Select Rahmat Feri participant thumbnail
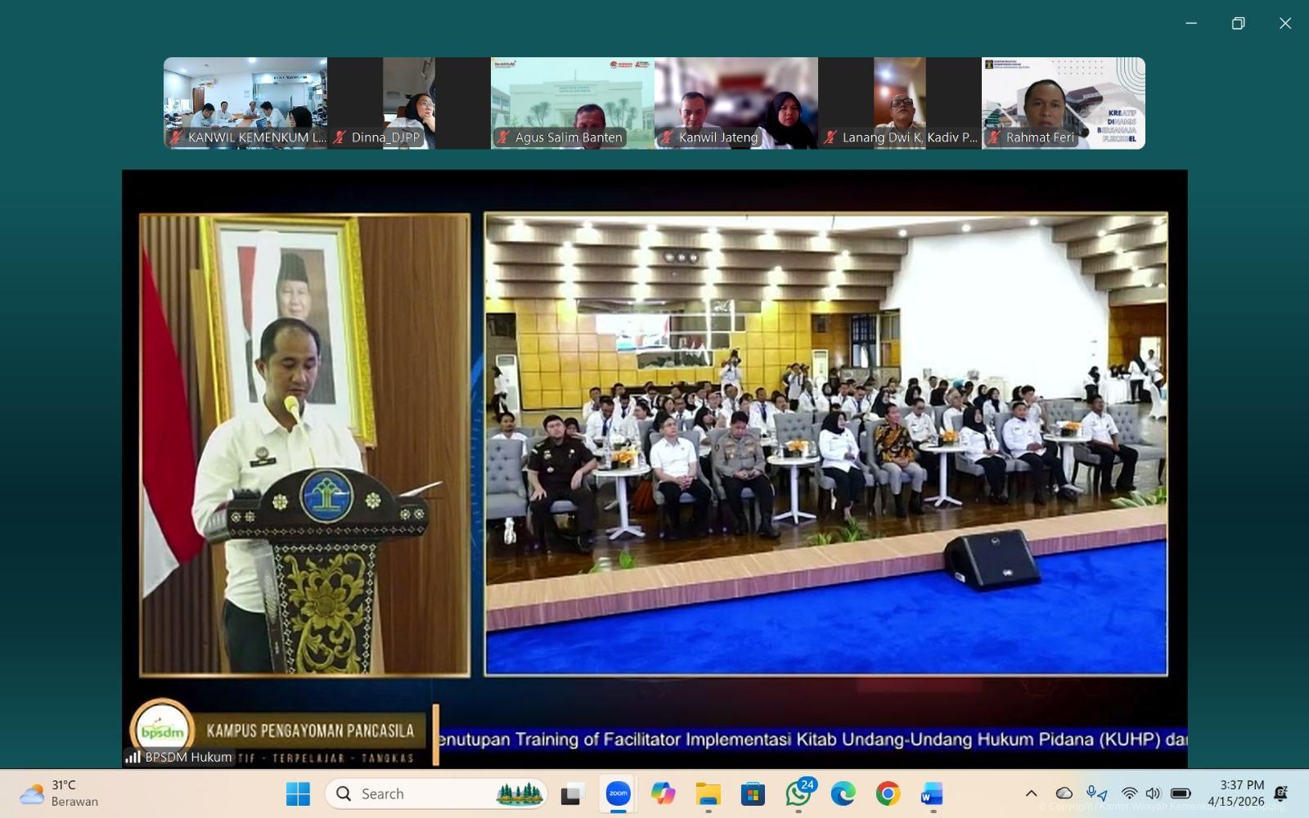The height and width of the screenshot is (818, 1309). [1063, 103]
